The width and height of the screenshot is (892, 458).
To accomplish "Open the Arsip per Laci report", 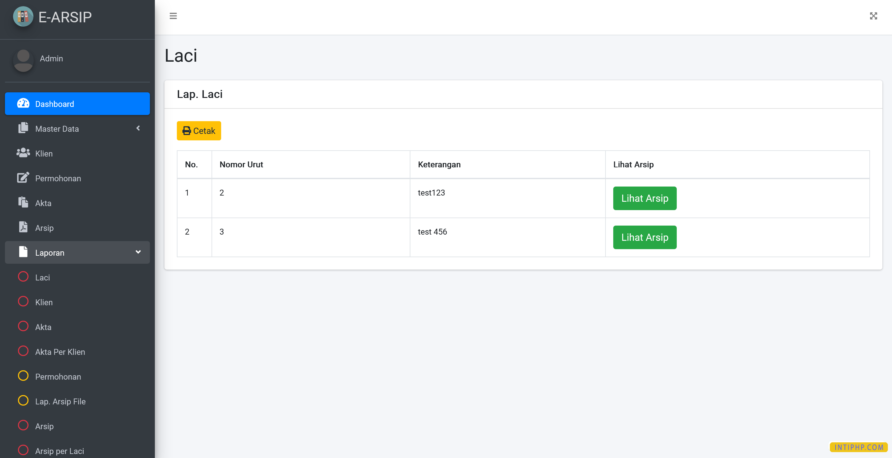I will pyautogui.click(x=59, y=451).
